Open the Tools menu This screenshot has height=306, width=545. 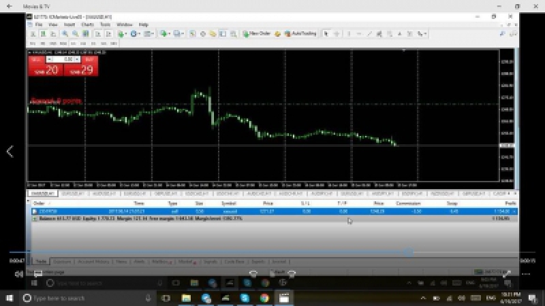pyautogui.click(x=105, y=24)
